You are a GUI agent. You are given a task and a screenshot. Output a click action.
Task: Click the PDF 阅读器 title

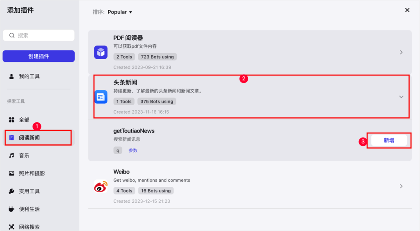point(128,38)
